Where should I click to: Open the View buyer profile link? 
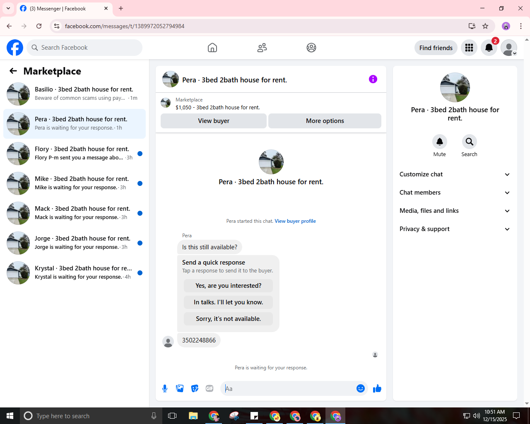pyautogui.click(x=295, y=221)
